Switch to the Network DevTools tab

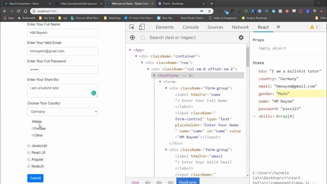click(x=240, y=27)
